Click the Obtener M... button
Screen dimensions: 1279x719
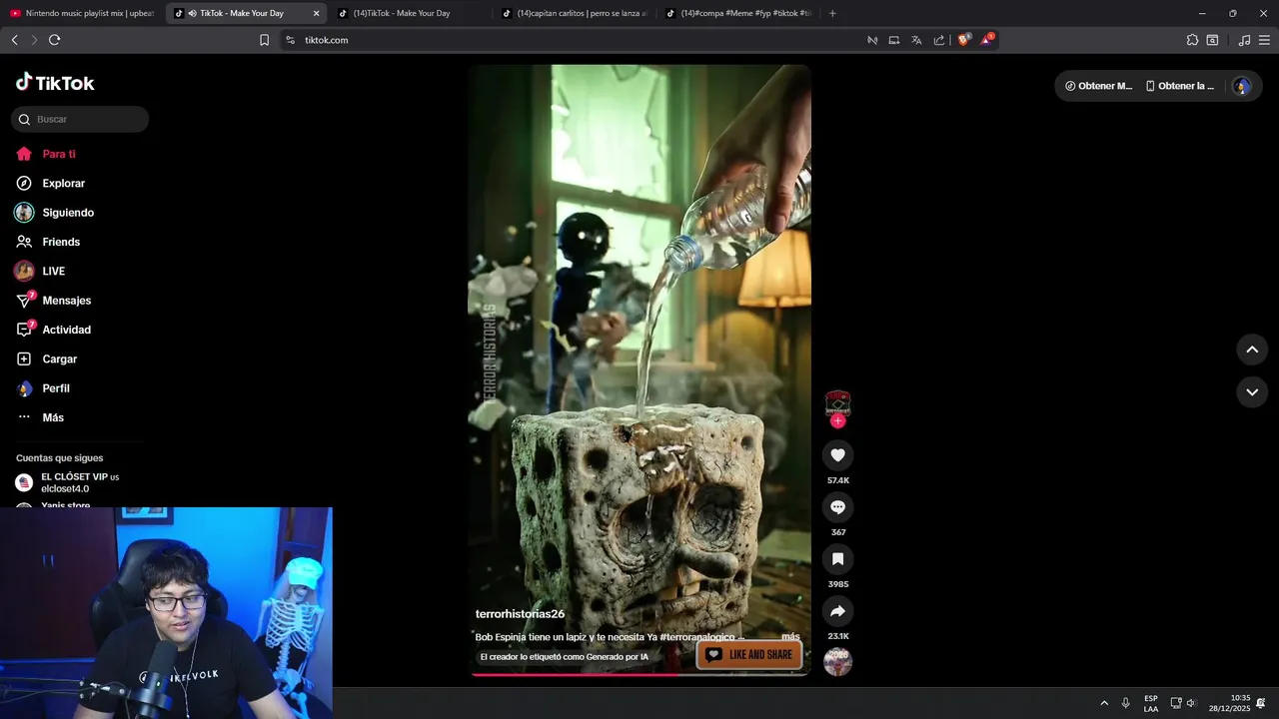[1098, 86]
